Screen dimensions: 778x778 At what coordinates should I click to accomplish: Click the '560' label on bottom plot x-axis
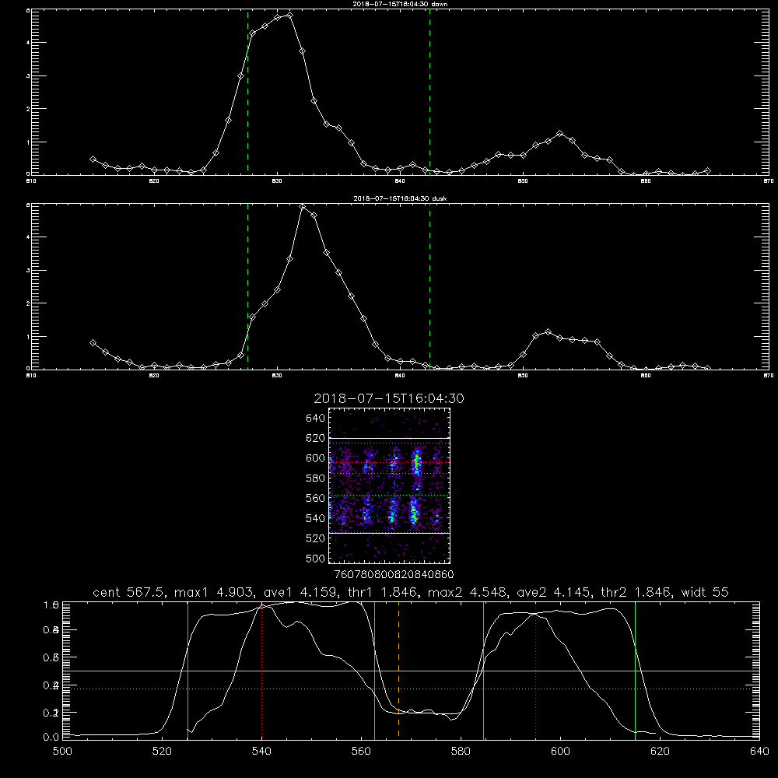coord(361,752)
